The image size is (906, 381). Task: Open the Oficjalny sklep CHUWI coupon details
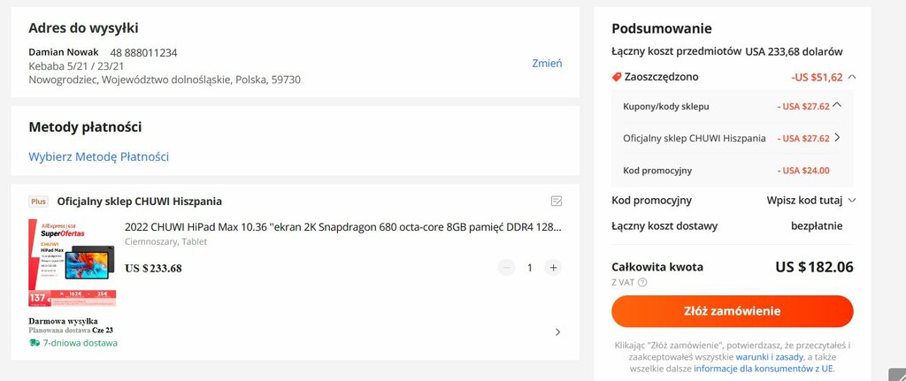click(x=838, y=138)
